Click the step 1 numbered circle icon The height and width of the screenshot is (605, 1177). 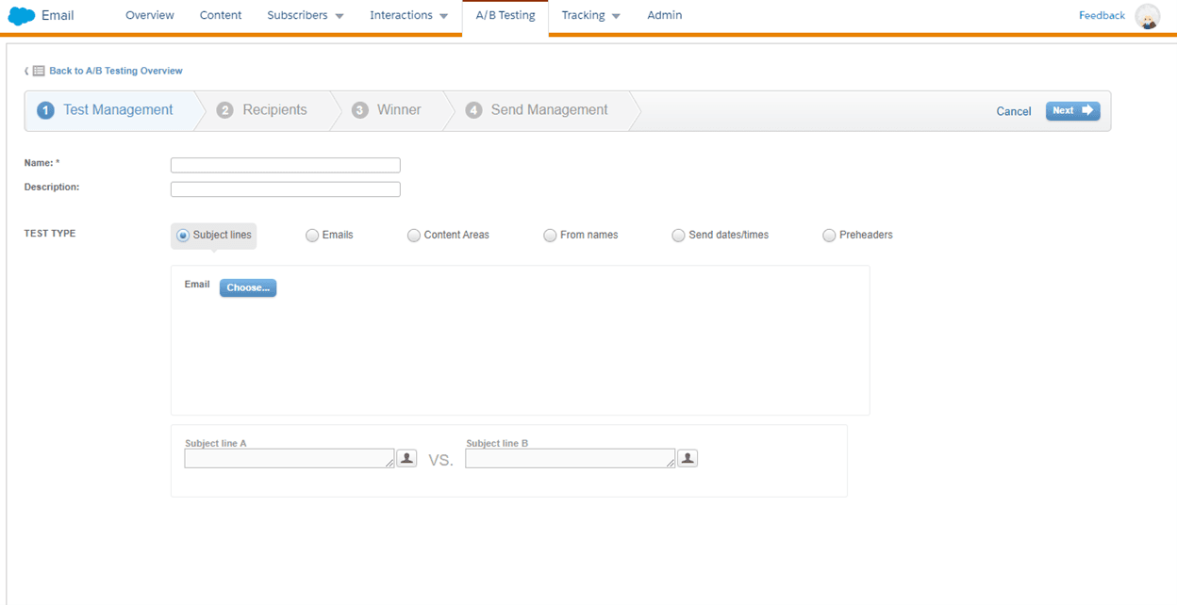45,109
